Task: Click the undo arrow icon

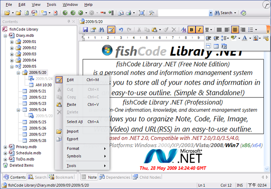Action: 121,30
